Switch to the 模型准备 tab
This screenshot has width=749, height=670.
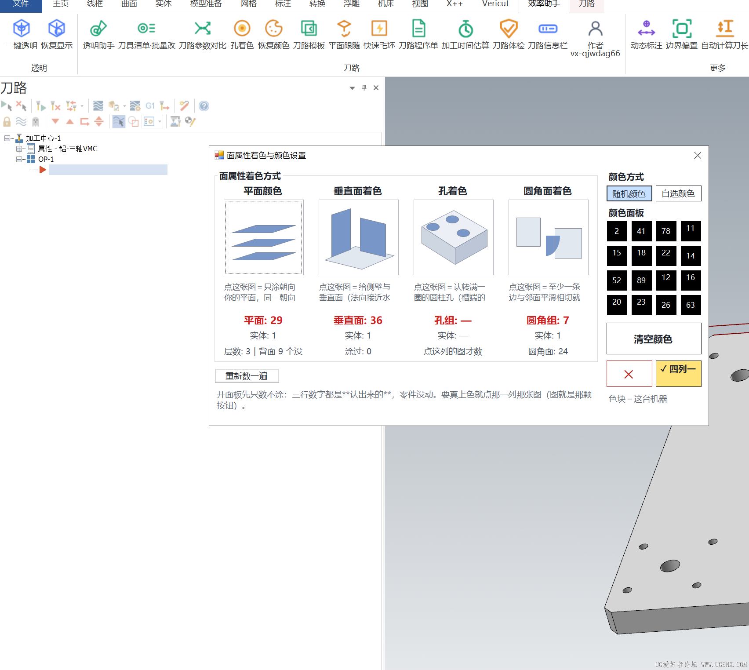(206, 4)
